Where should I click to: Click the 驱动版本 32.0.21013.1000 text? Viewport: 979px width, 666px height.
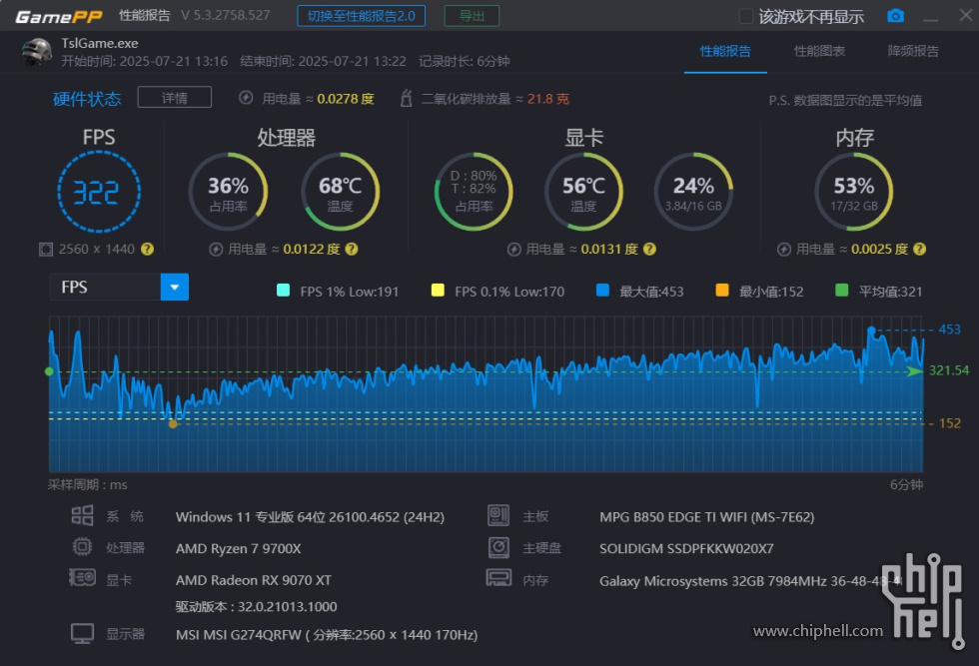pos(256,607)
